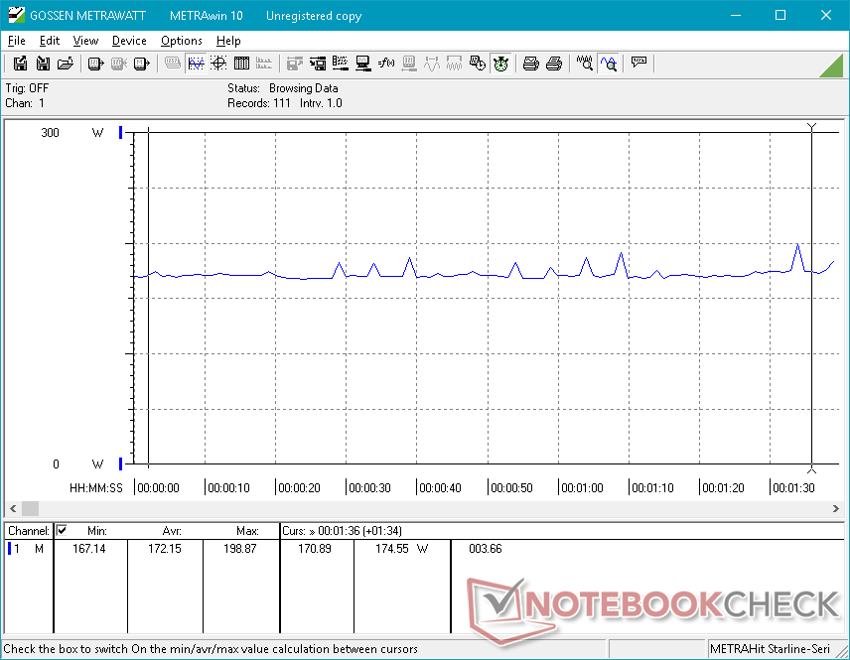The image size is (850, 660).
Task: Click the grayed bar chart view icon
Action: coord(264,64)
